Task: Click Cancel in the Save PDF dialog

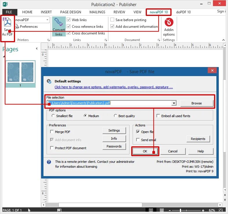Action: click(x=173, y=151)
